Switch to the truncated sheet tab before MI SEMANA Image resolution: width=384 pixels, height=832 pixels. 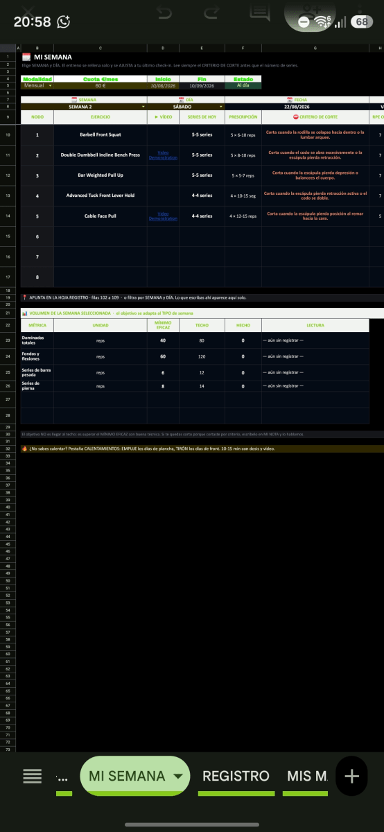tap(63, 776)
